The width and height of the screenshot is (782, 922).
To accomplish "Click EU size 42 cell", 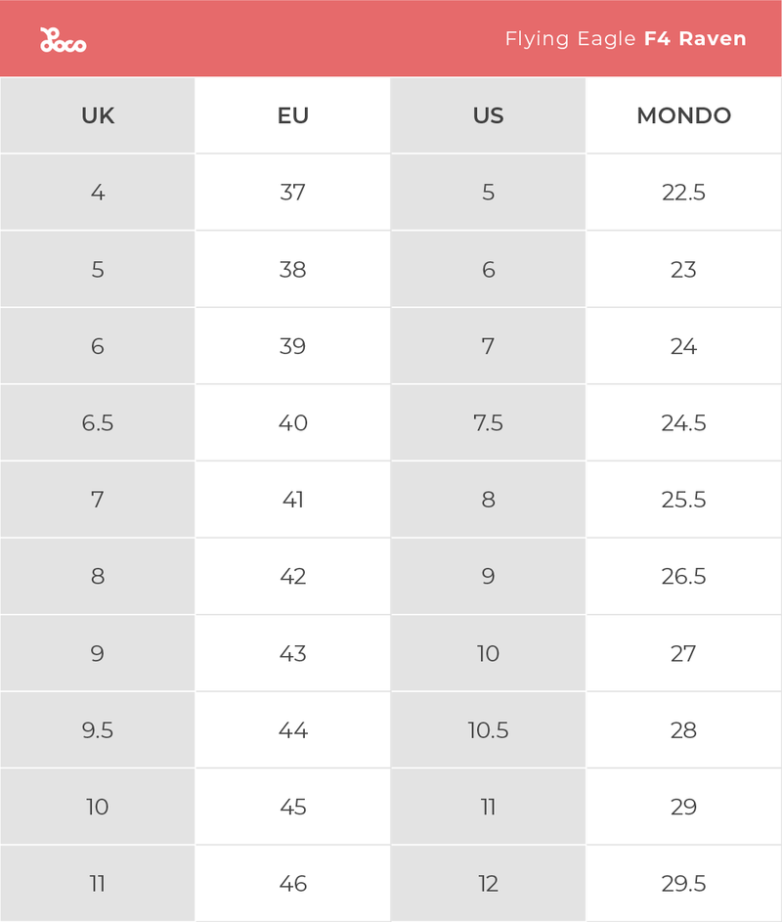I will point(293,576).
